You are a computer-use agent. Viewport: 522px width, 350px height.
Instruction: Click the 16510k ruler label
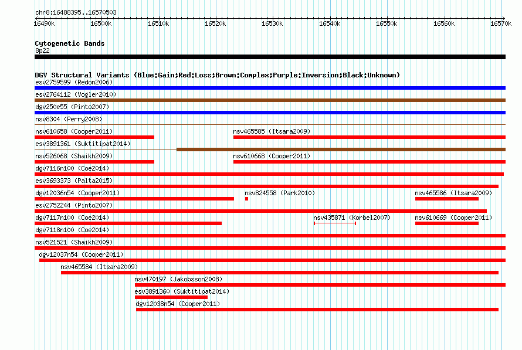158,23
